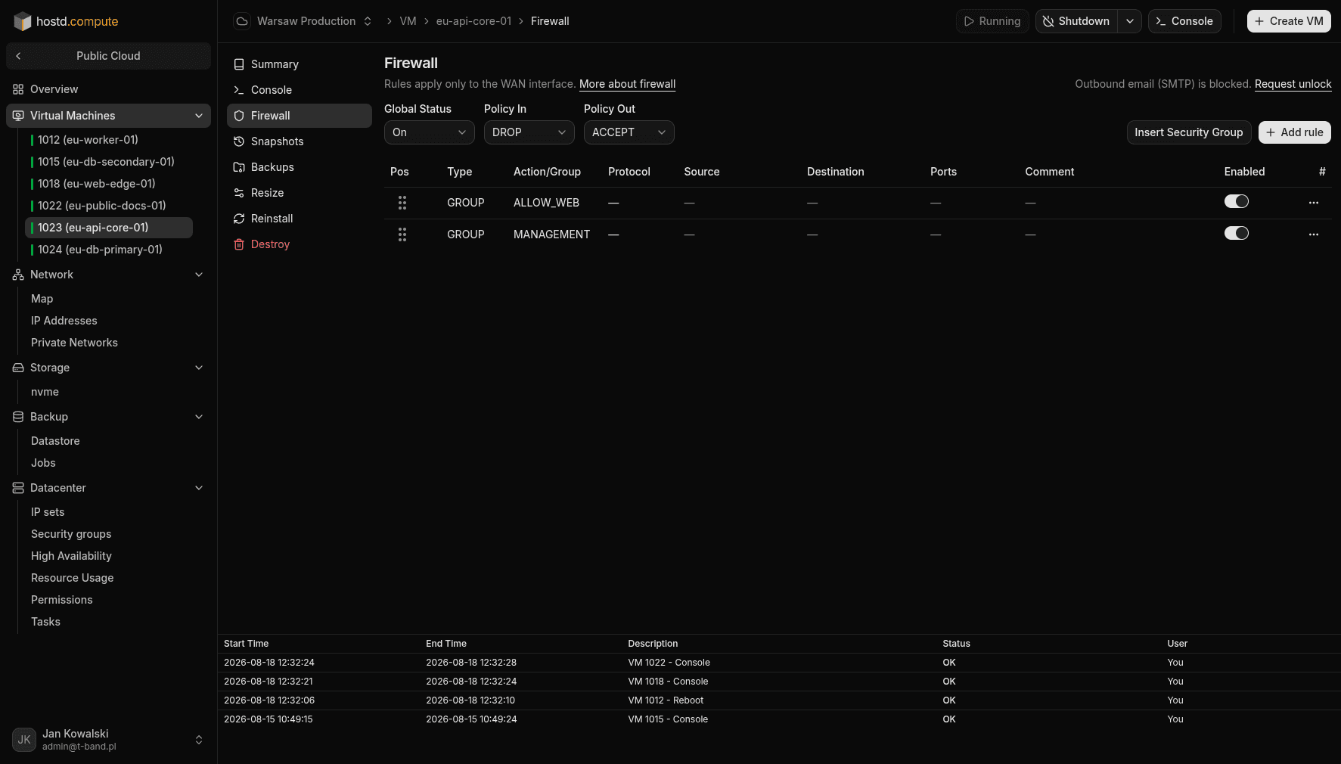Click the cloud icon next to Warsaw Production
Image resolution: width=1341 pixels, height=764 pixels.
coord(242,21)
